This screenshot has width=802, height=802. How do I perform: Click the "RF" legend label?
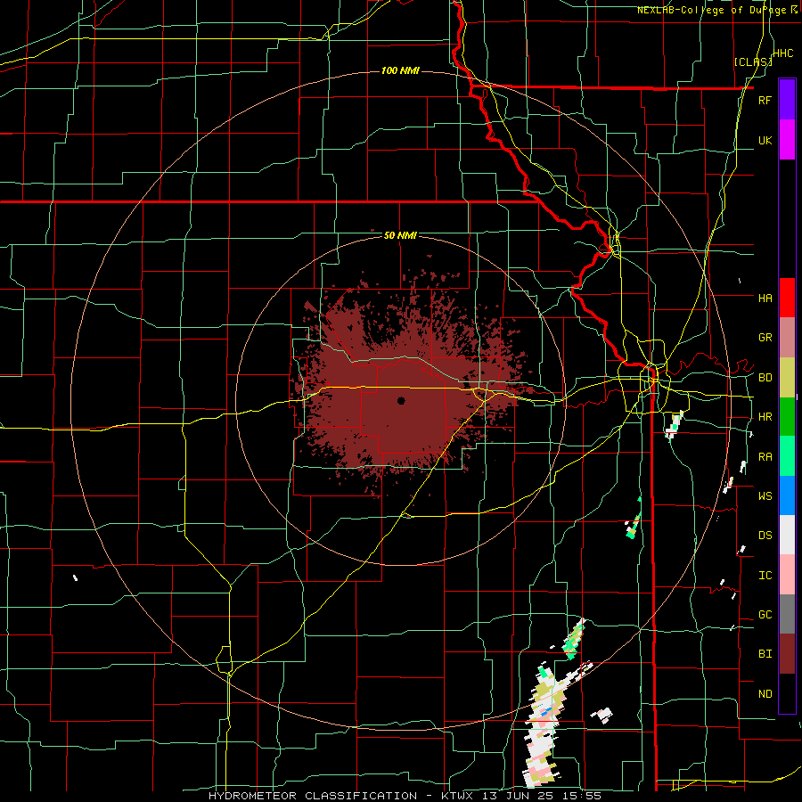pyautogui.click(x=765, y=101)
